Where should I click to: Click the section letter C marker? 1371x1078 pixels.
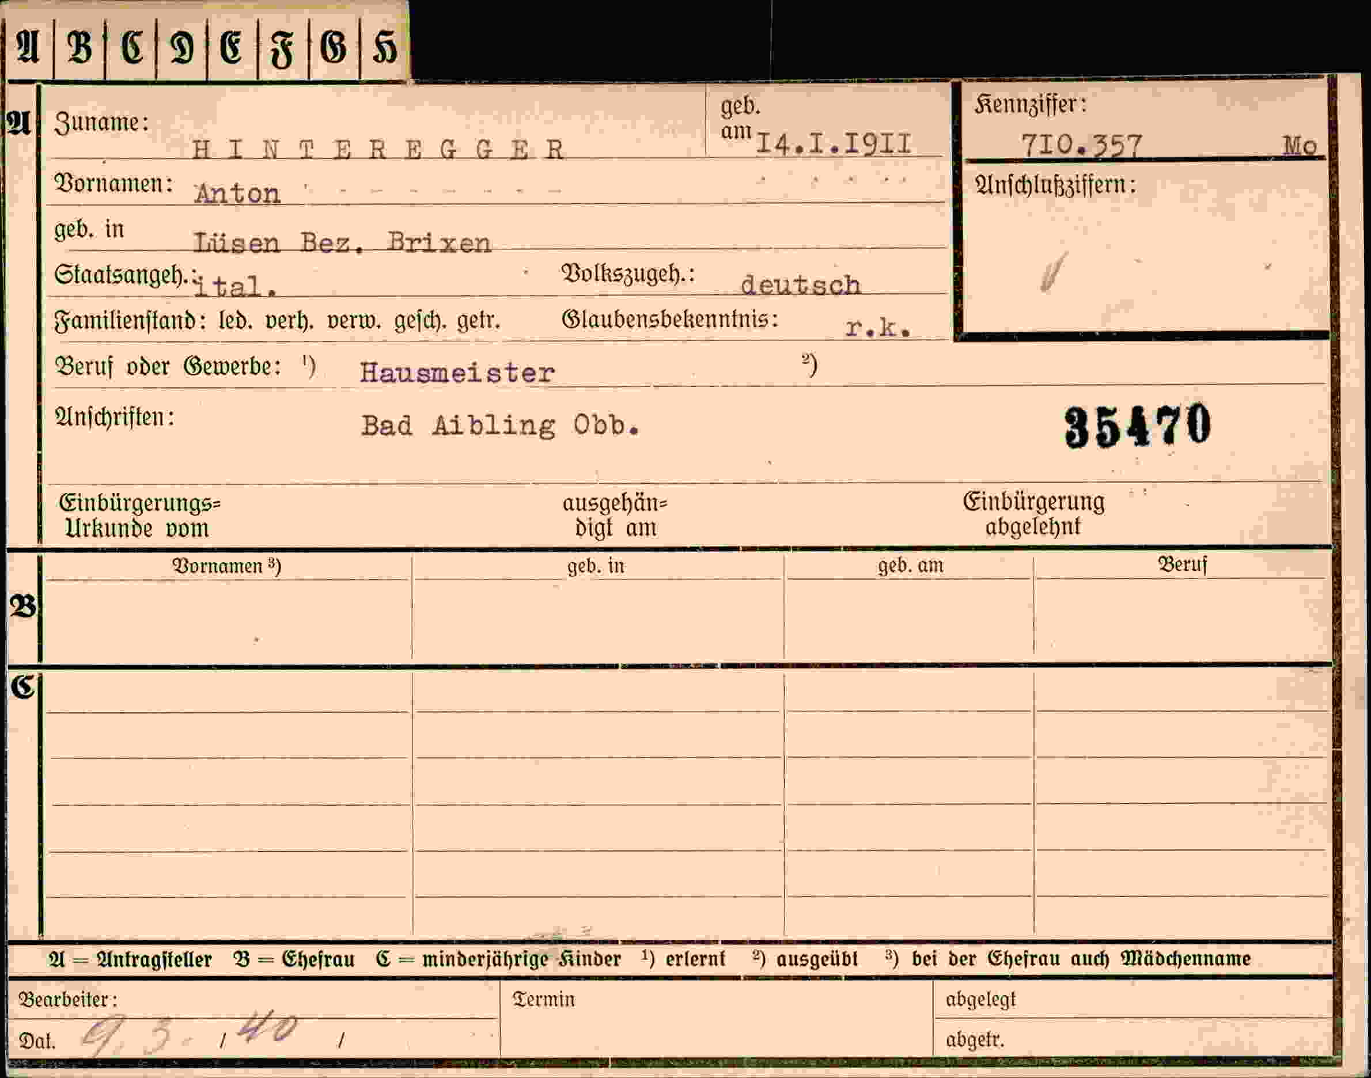pos(22,686)
